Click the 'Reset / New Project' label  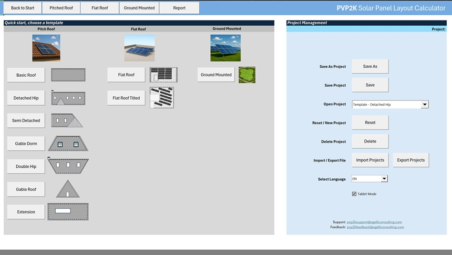[x=329, y=123]
